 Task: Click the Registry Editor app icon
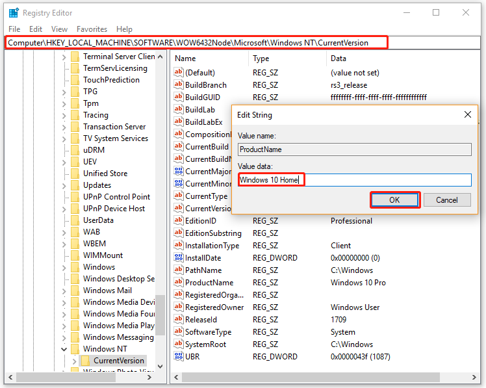pos(14,13)
